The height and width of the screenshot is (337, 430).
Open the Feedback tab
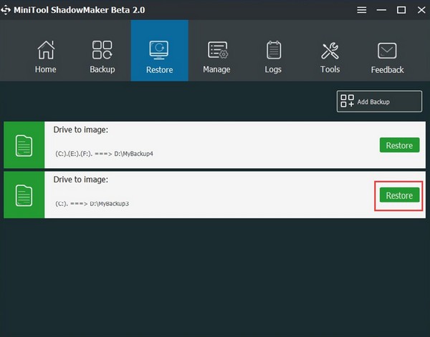point(387,57)
